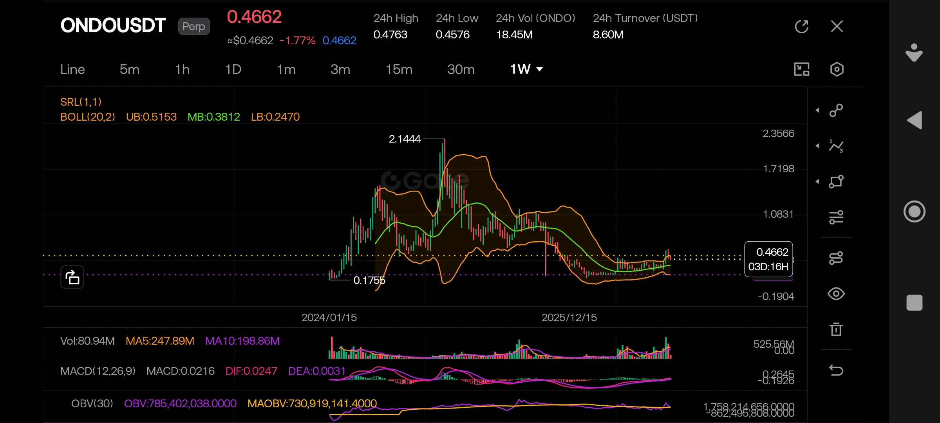Expand the shape tool options arrow
Viewport: 940px width, 423px height.
pos(817,181)
